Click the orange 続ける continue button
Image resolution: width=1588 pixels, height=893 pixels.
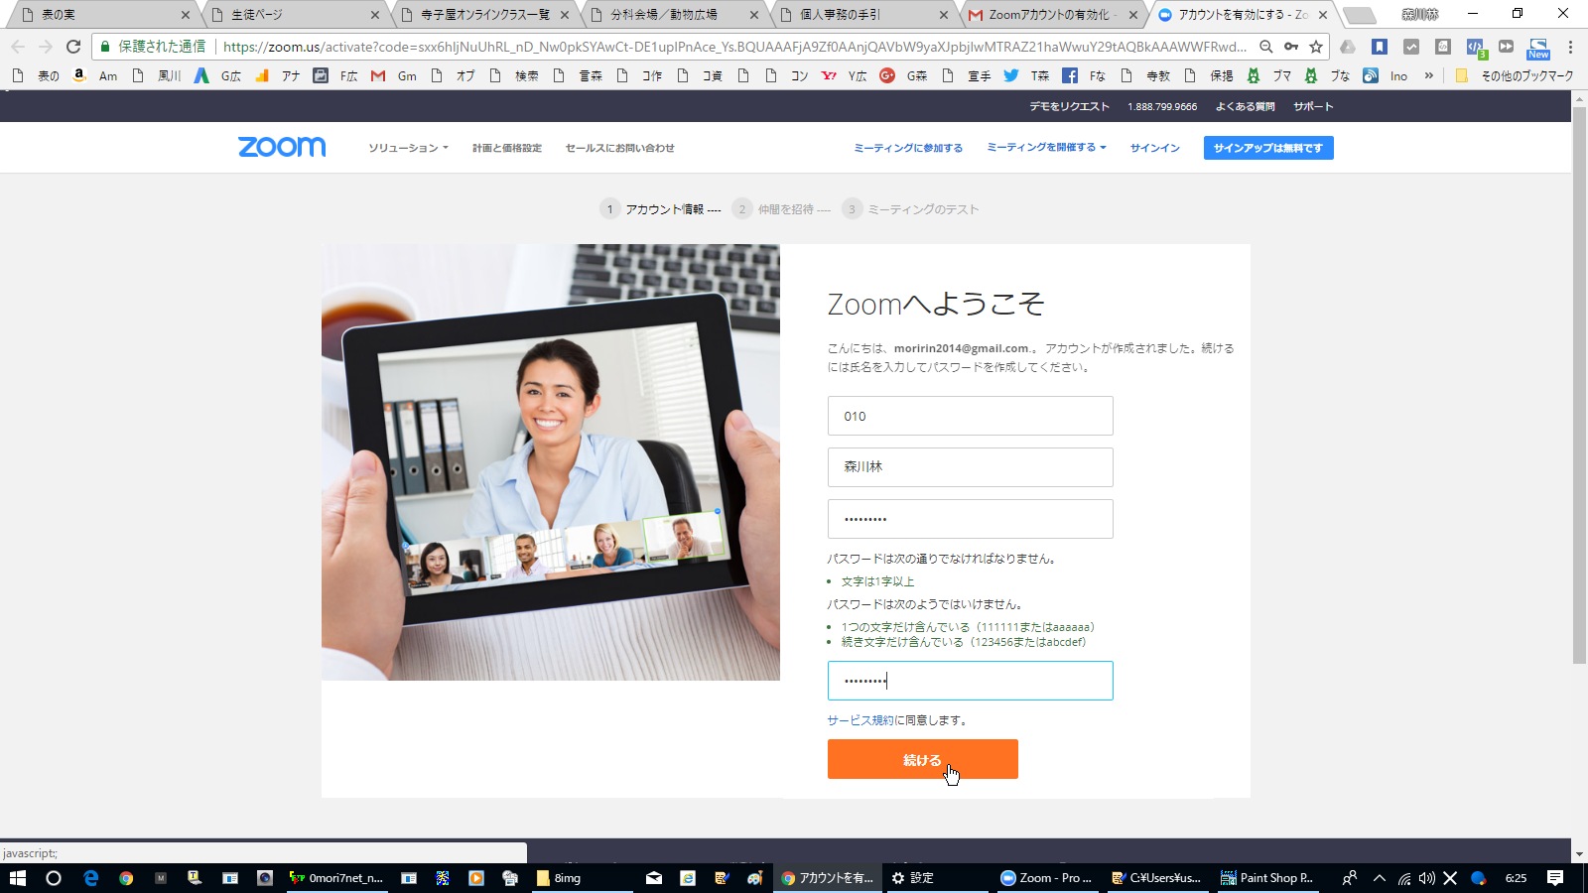point(922,759)
